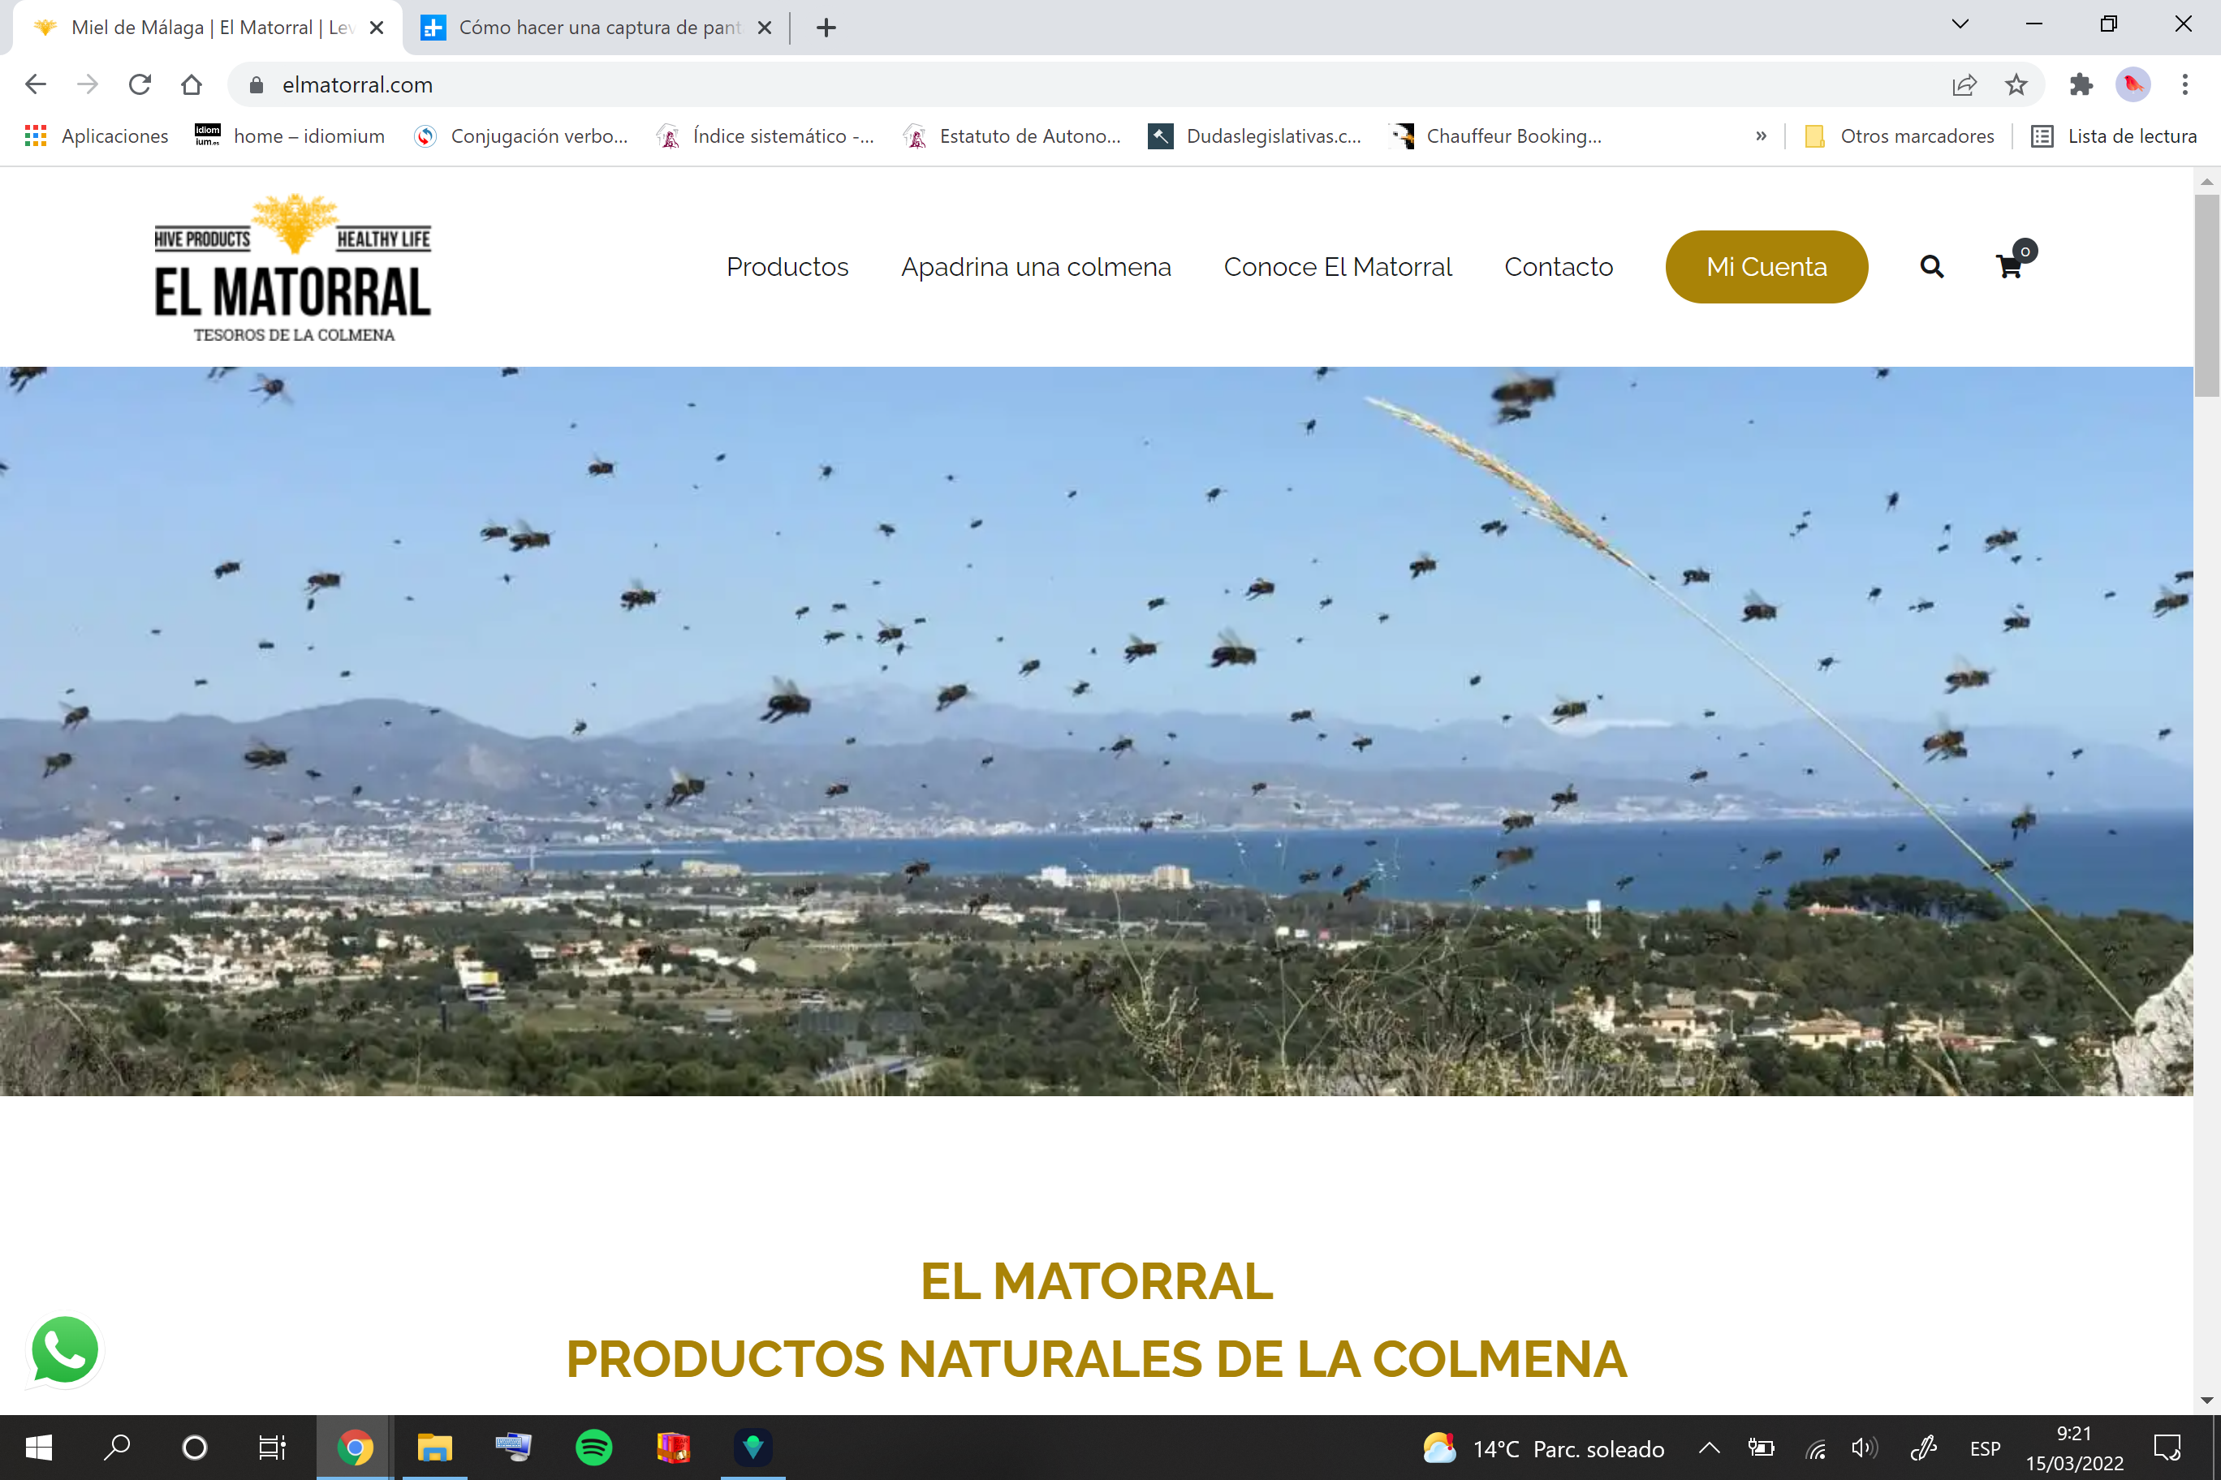Open the volume speaker tray icon

pyautogui.click(x=1865, y=1448)
